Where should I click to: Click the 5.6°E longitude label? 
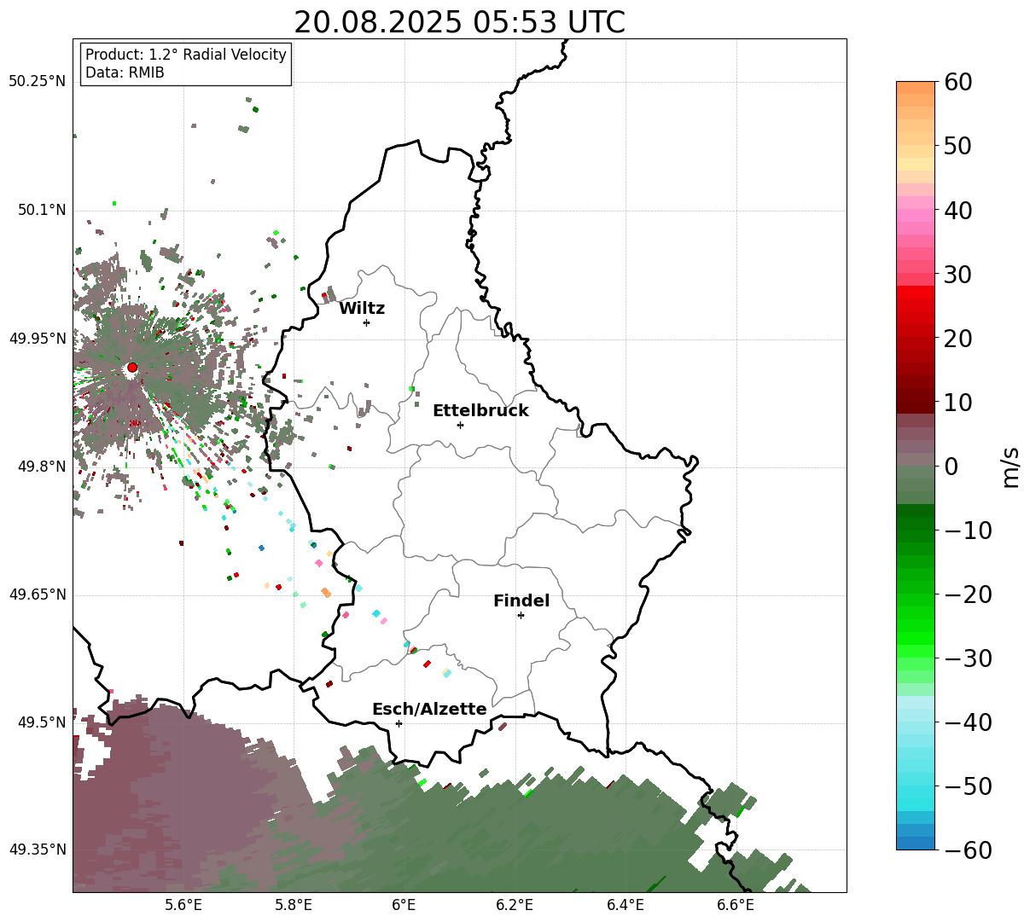(183, 906)
